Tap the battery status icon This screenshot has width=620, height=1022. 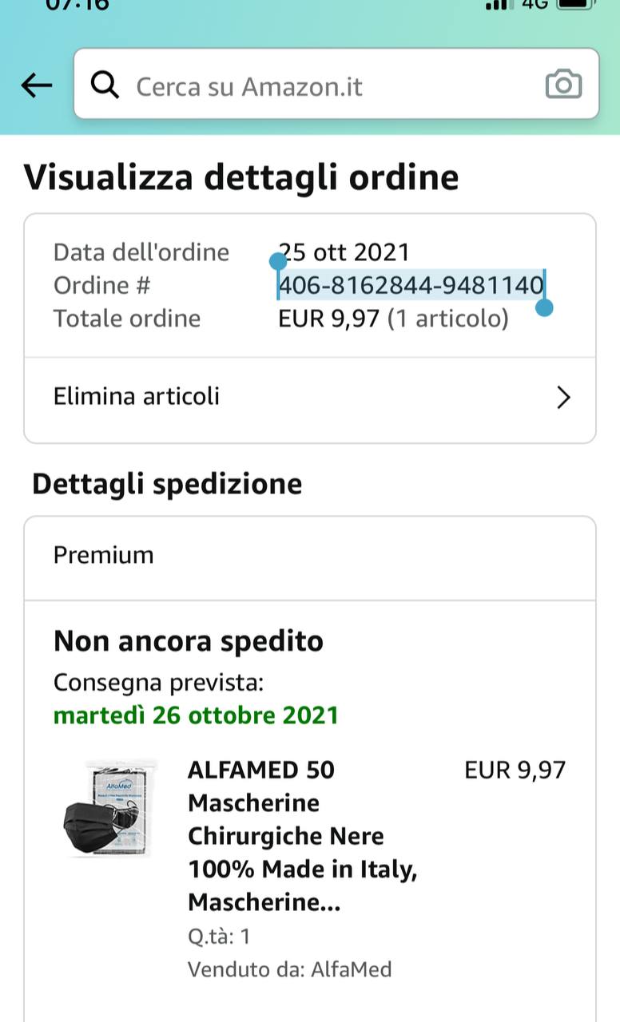click(x=577, y=3)
